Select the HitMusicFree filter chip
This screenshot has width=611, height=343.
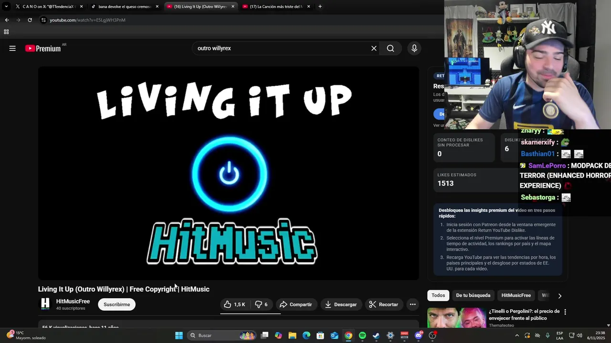[x=516, y=295]
